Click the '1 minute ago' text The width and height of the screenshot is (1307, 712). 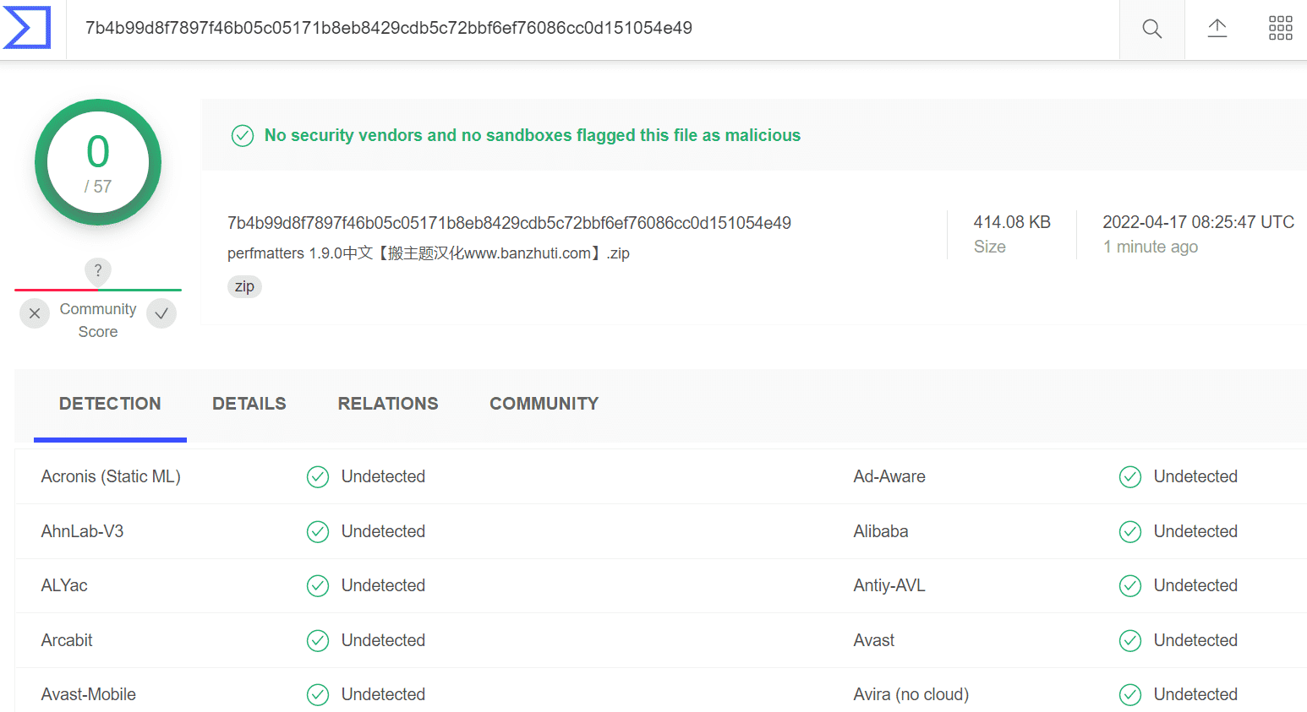click(x=1151, y=247)
